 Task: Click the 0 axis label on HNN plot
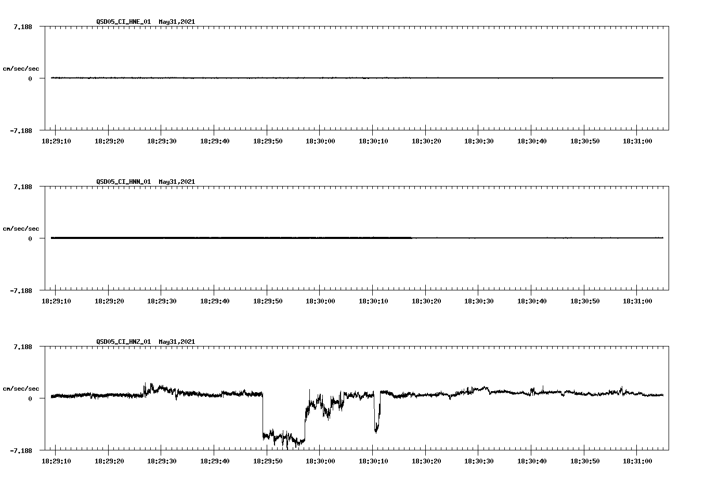[x=30, y=239]
